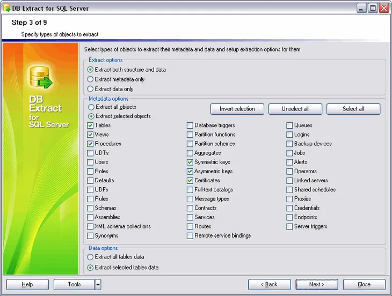
Task: Tick the Rules checkbox
Action: pos(90,199)
